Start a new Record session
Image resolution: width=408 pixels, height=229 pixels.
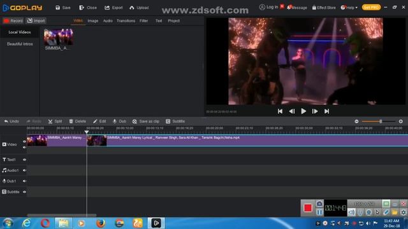click(x=13, y=20)
